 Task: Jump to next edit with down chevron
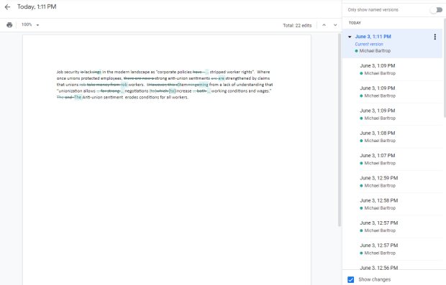coord(335,25)
